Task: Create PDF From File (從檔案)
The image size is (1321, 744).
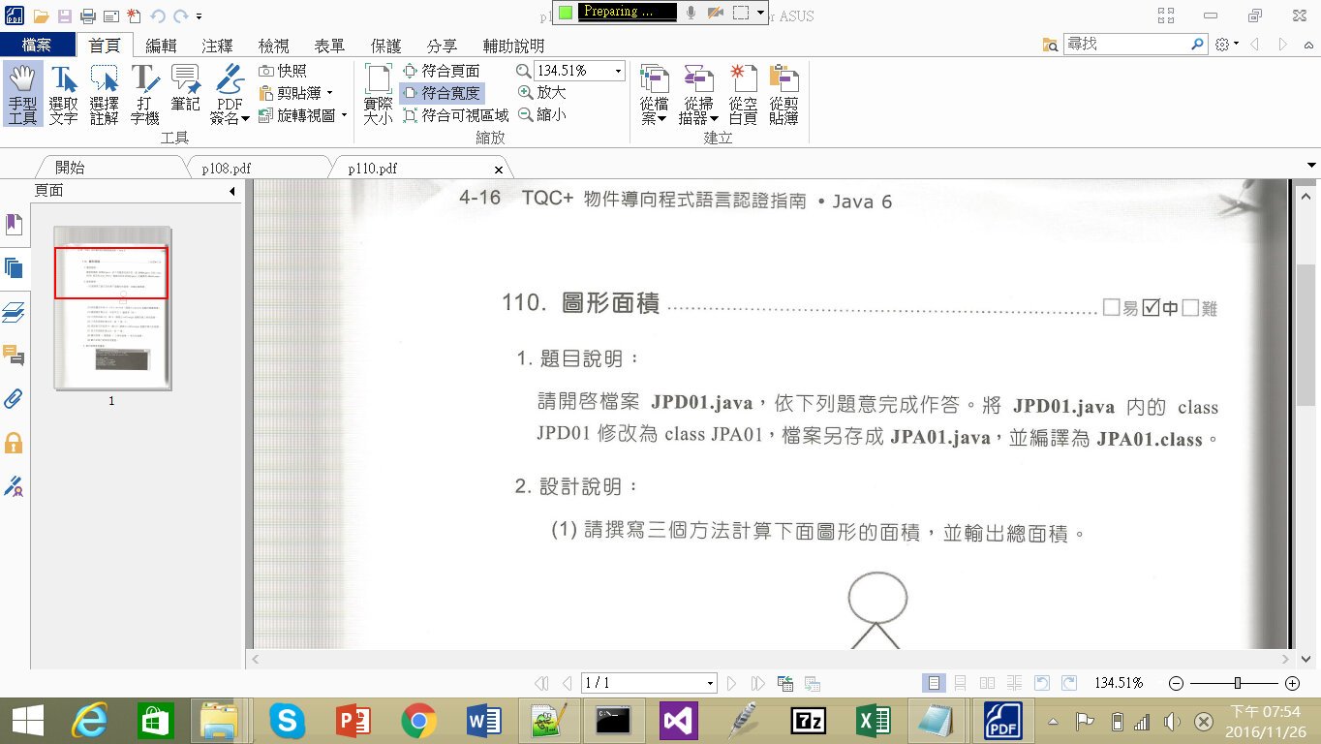Action: [655, 94]
